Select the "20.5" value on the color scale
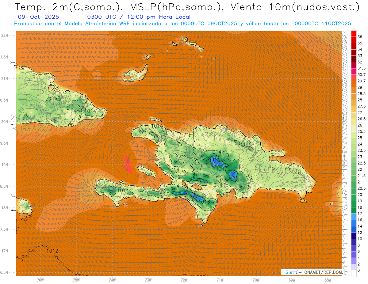This screenshot has height=284, width=368. click(x=361, y=188)
